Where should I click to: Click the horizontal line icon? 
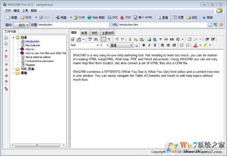pos(166,39)
